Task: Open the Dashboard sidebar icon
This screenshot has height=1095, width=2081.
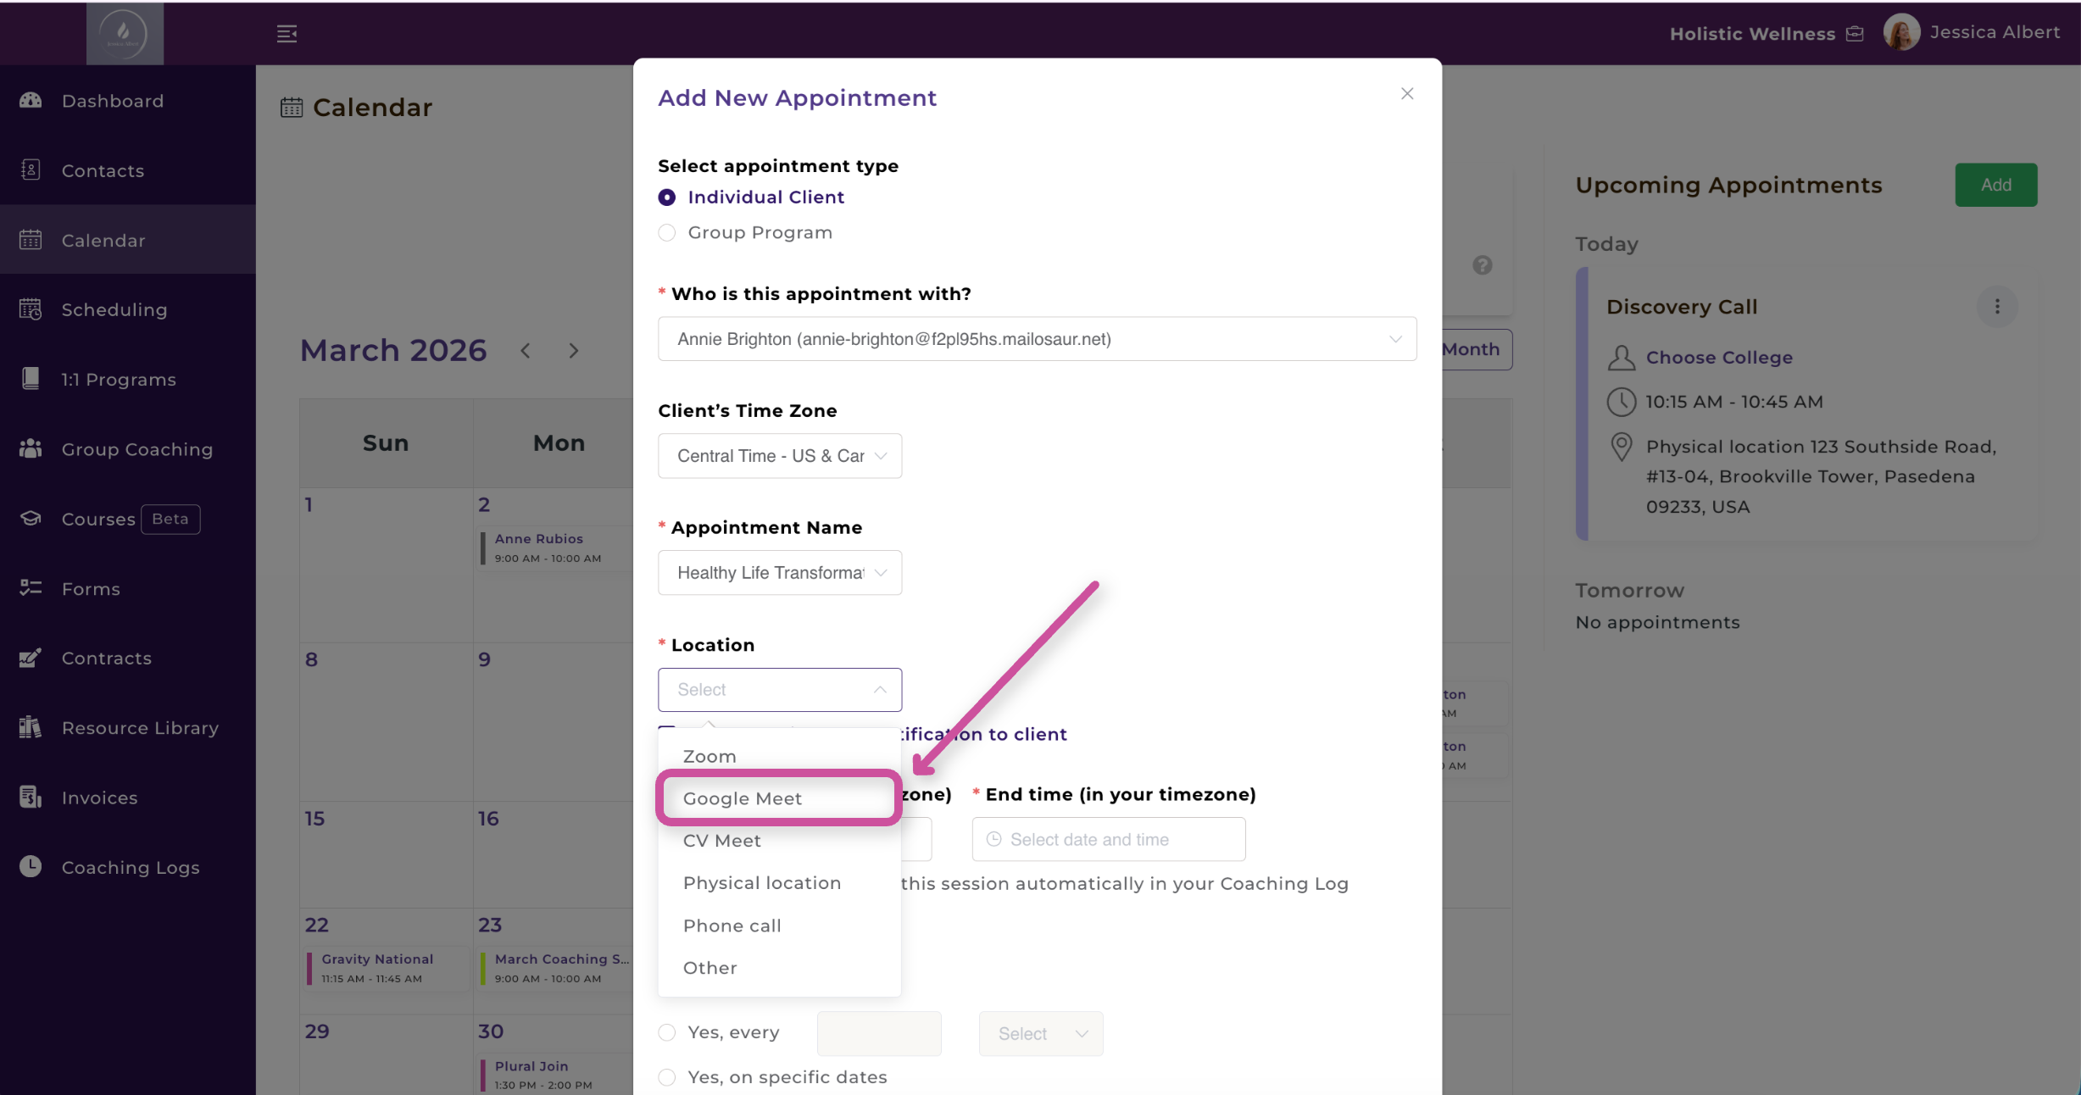Action: click(x=31, y=101)
